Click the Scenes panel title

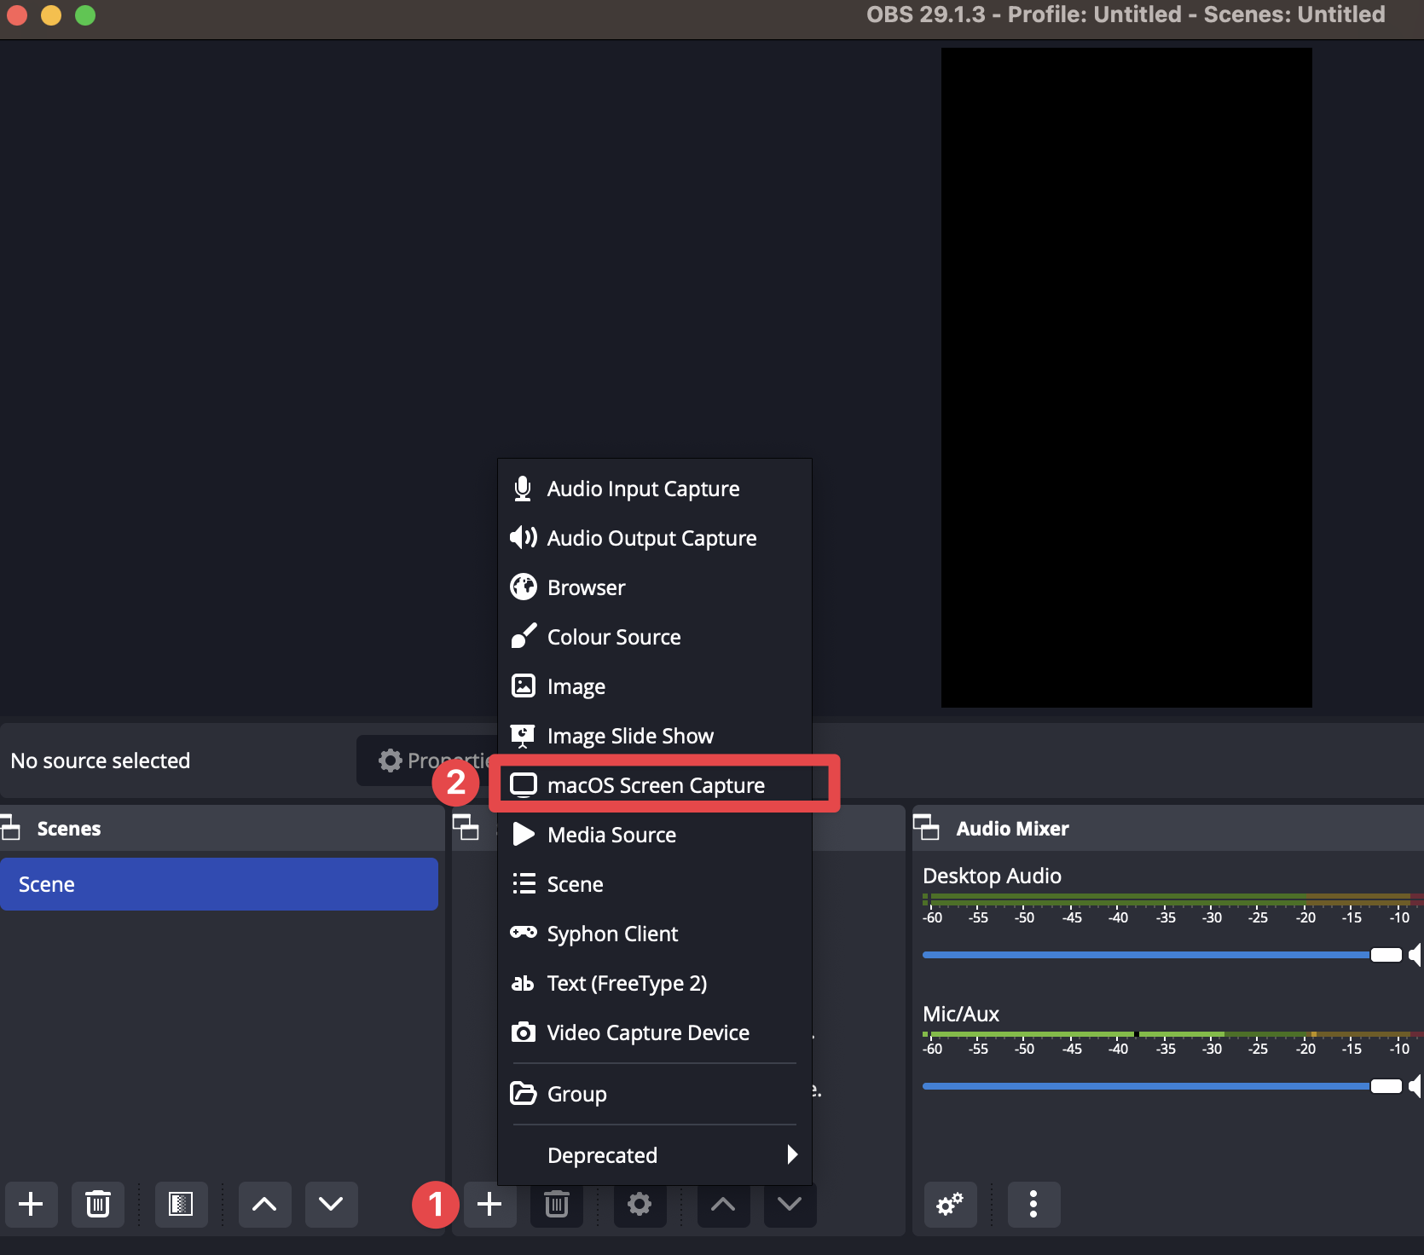point(69,829)
